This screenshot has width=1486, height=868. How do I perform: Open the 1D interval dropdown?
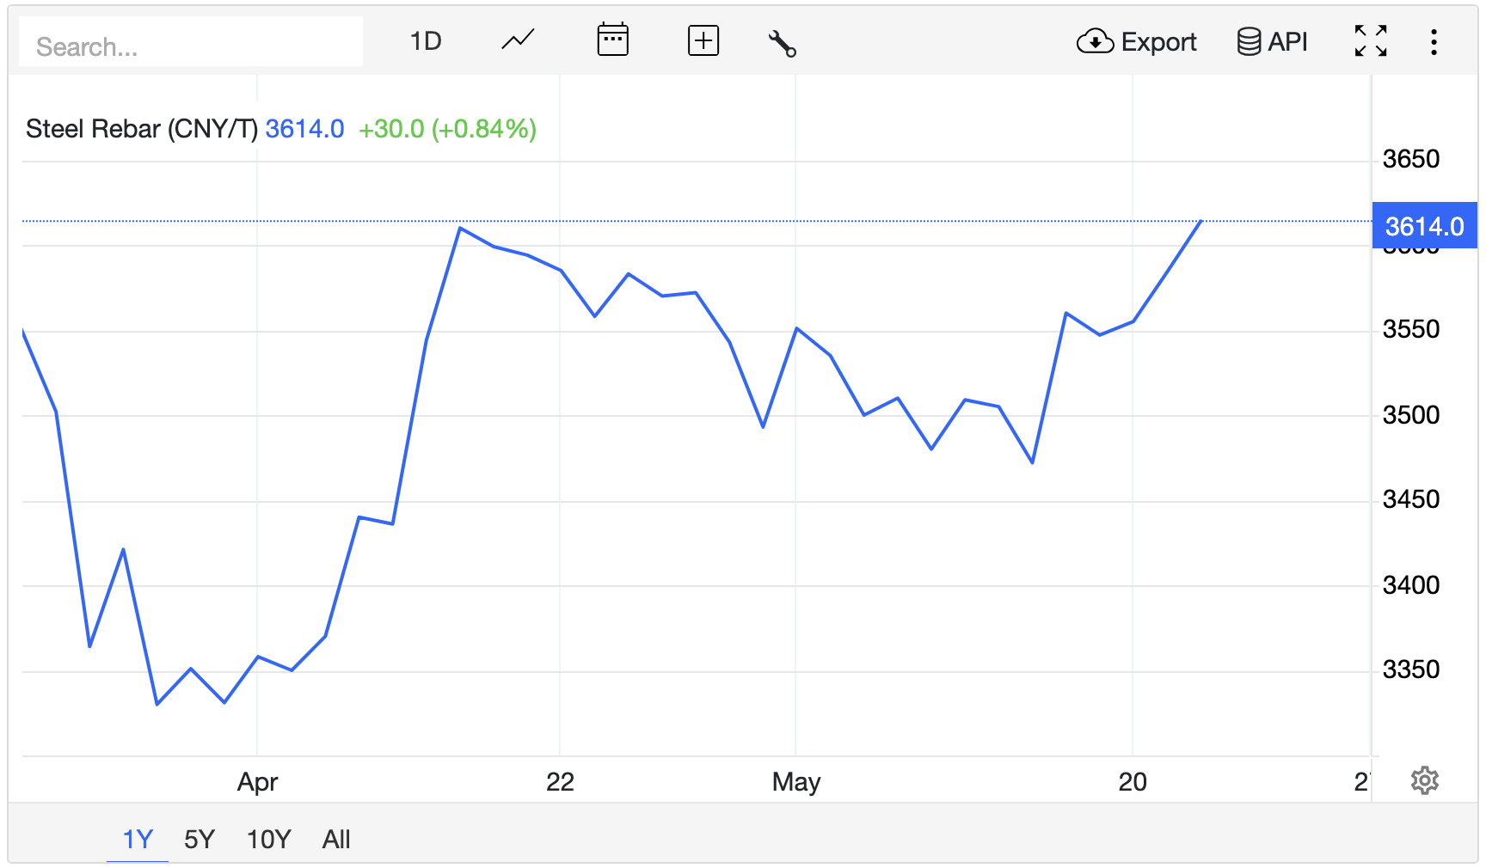point(426,41)
